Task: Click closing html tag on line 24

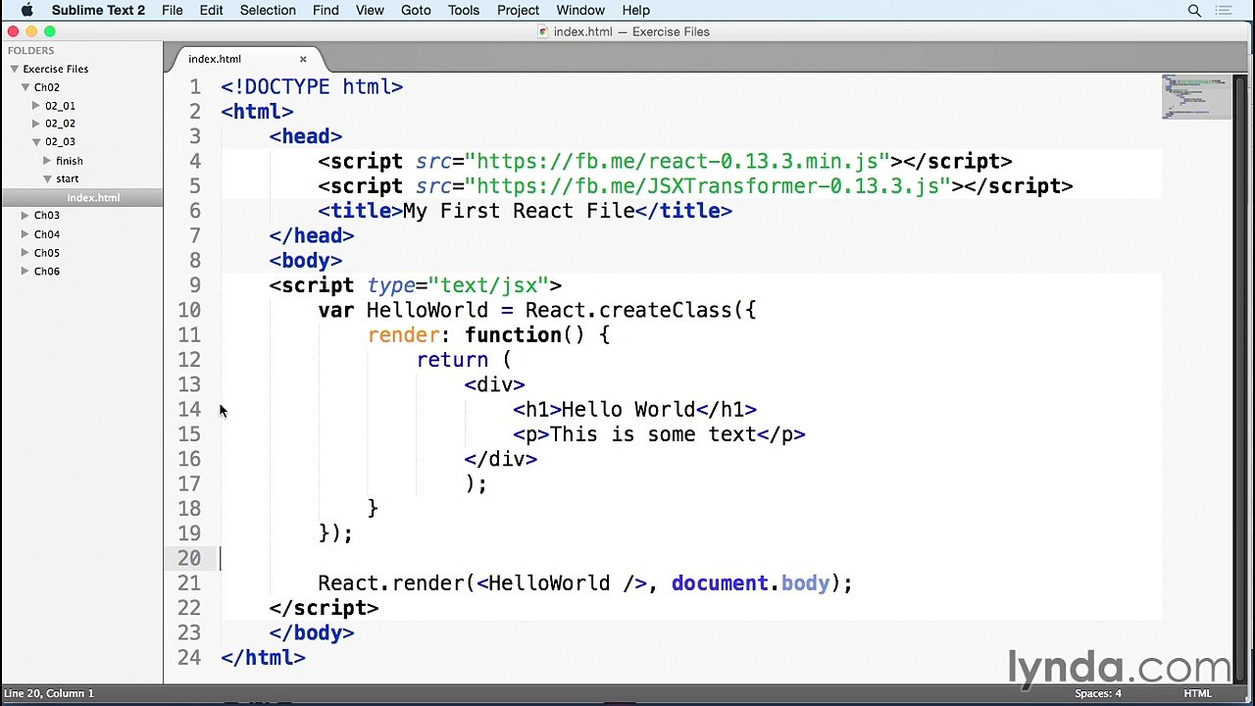Action: (x=263, y=658)
